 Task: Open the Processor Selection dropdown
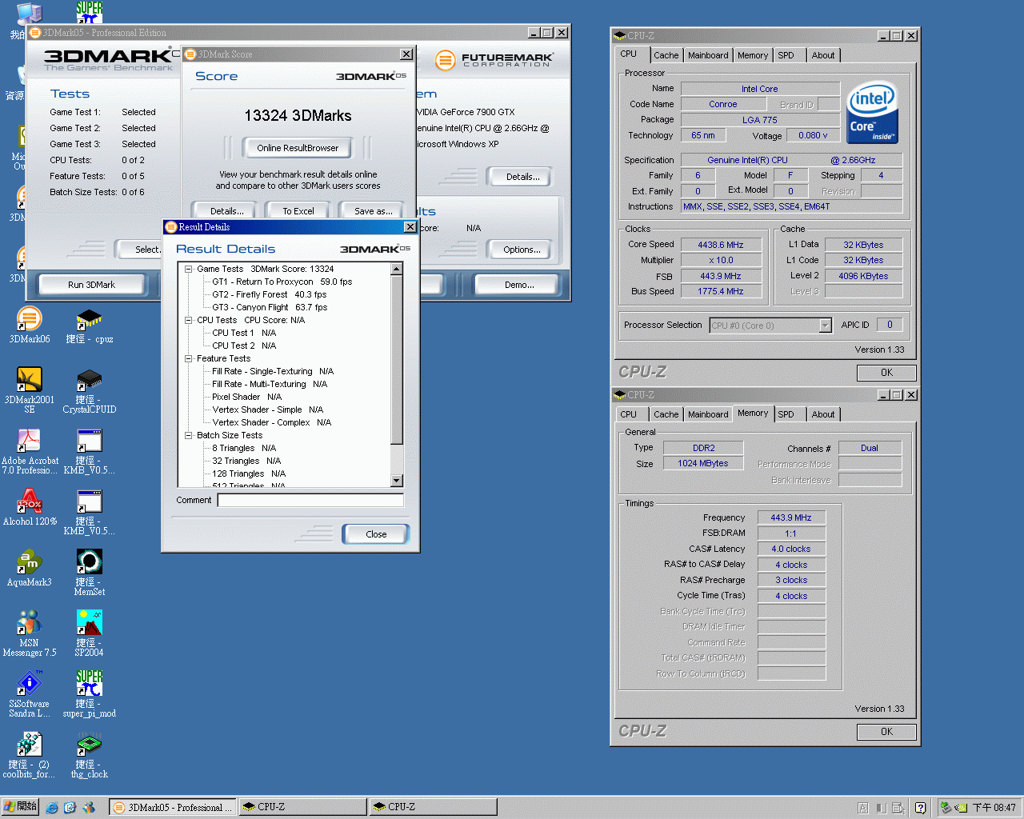coord(826,326)
